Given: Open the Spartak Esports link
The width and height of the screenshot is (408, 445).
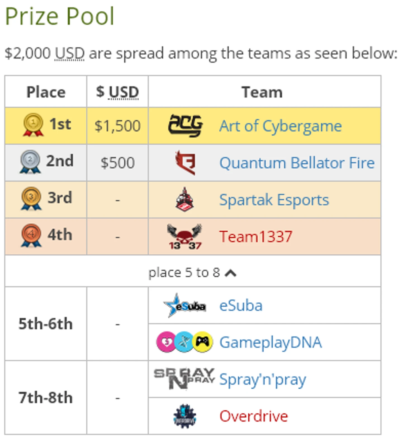Looking at the screenshot, I should point(274,200).
